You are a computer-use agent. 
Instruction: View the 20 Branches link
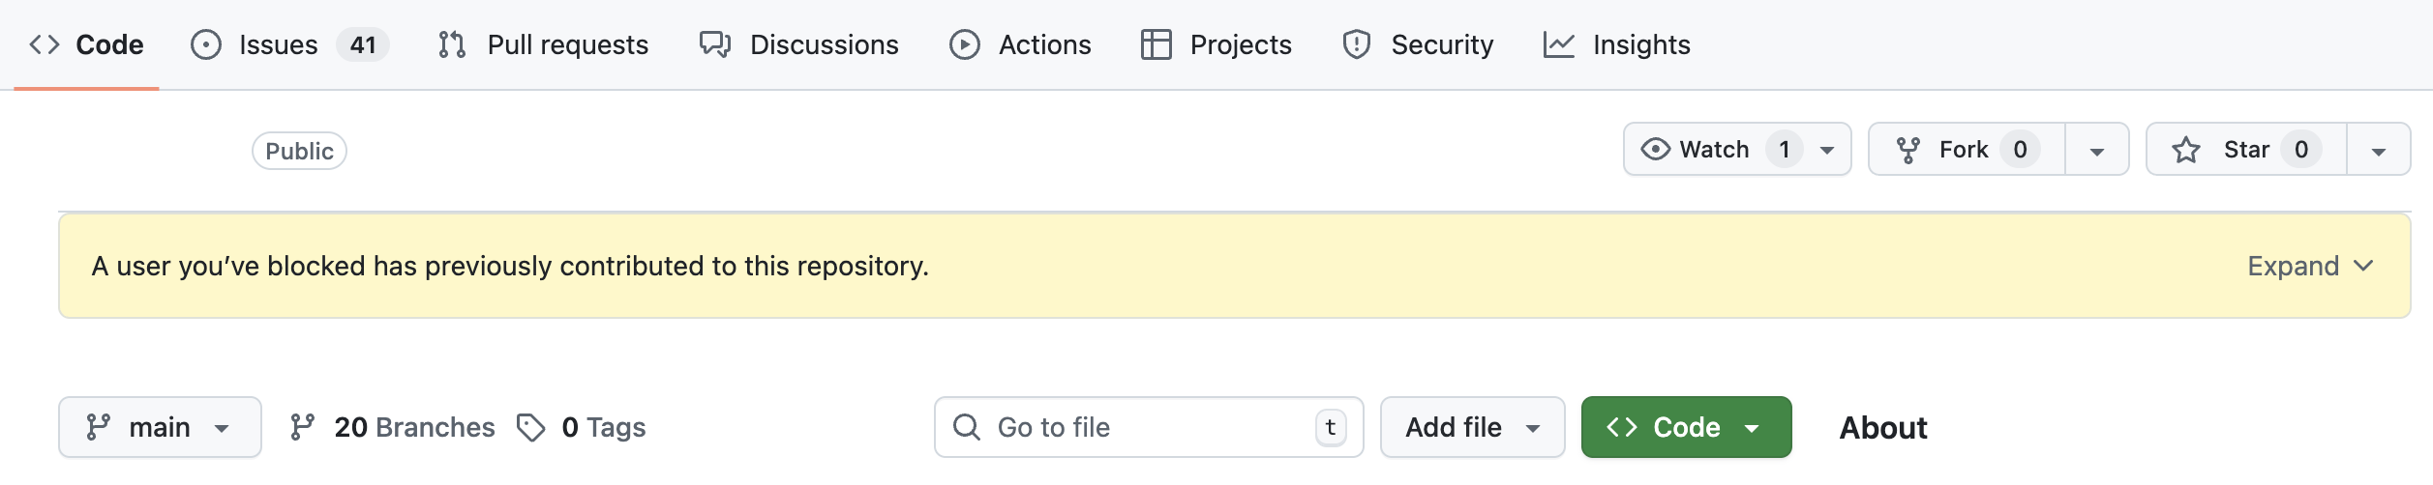click(x=394, y=427)
